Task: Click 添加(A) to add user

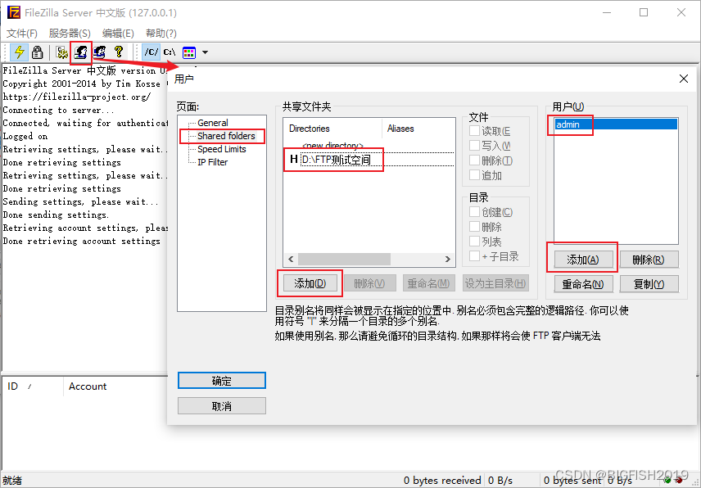Action: [x=583, y=260]
